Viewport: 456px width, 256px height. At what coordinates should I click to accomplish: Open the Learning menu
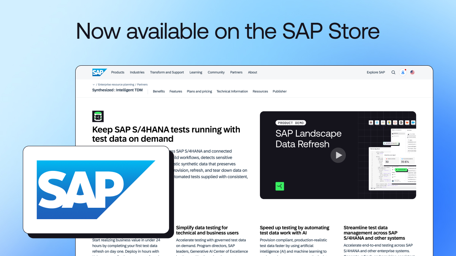(196, 72)
